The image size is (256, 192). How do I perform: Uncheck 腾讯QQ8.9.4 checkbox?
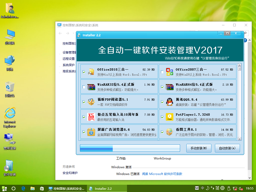click(162, 102)
